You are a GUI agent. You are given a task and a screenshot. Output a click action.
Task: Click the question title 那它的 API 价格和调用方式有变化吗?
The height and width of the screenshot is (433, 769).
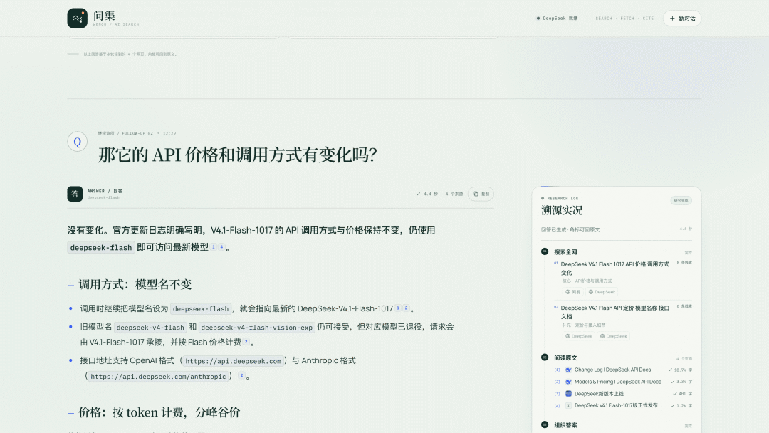(x=238, y=155)
